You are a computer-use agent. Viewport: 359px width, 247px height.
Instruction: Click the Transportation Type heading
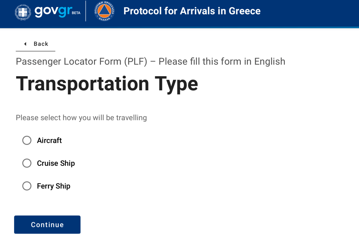pos(107,83)
